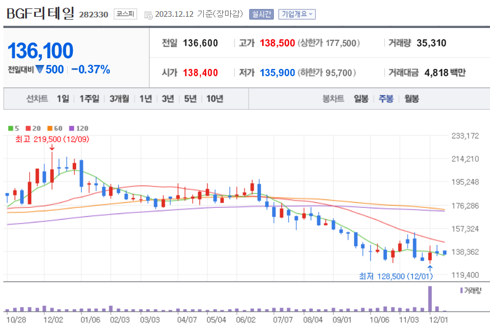Click the 코스피 market badge
Image resolution: width=490 pixels, height=335 pixels.
click(125, 14)
